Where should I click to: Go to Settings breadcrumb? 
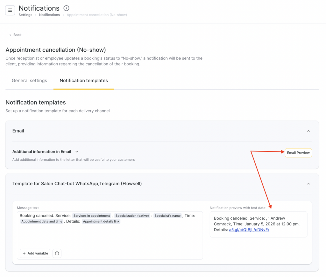pyautogui.click(x=25, y=15)
